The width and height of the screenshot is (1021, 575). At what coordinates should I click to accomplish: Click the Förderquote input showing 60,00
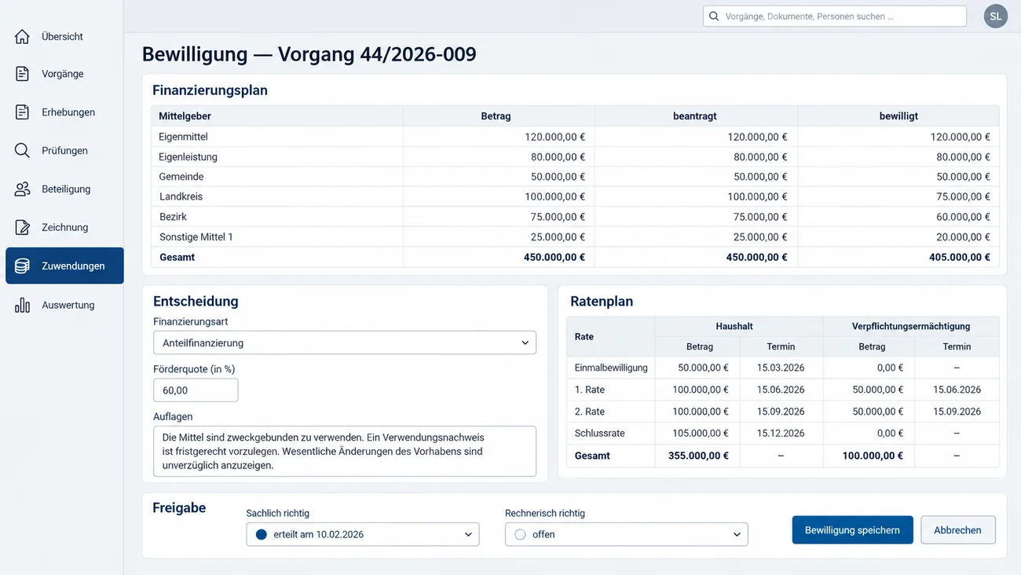(196, 390)
